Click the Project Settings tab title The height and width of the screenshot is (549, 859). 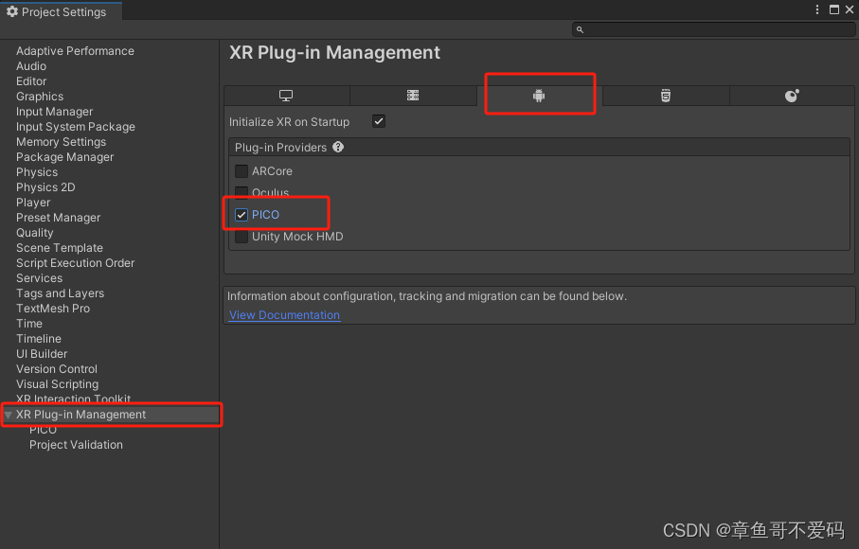[63, 11]
